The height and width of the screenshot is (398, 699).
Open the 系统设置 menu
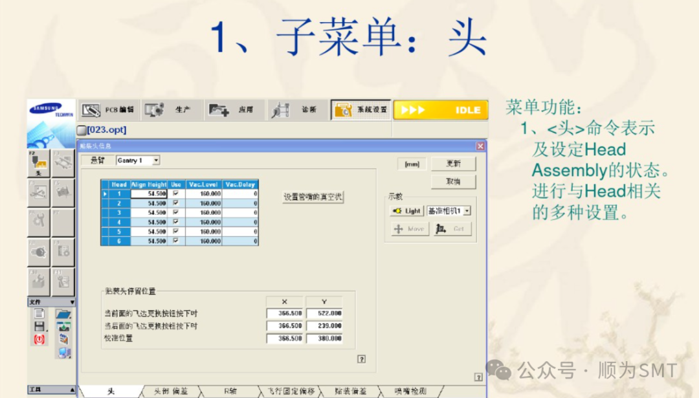(361, 109)
